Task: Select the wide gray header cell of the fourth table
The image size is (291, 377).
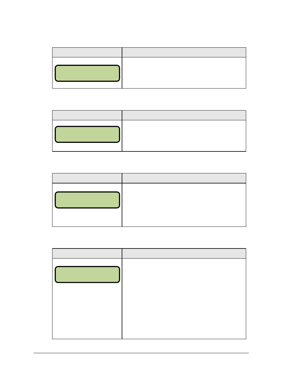Action: pyautogui.click(x=184, y=253)
